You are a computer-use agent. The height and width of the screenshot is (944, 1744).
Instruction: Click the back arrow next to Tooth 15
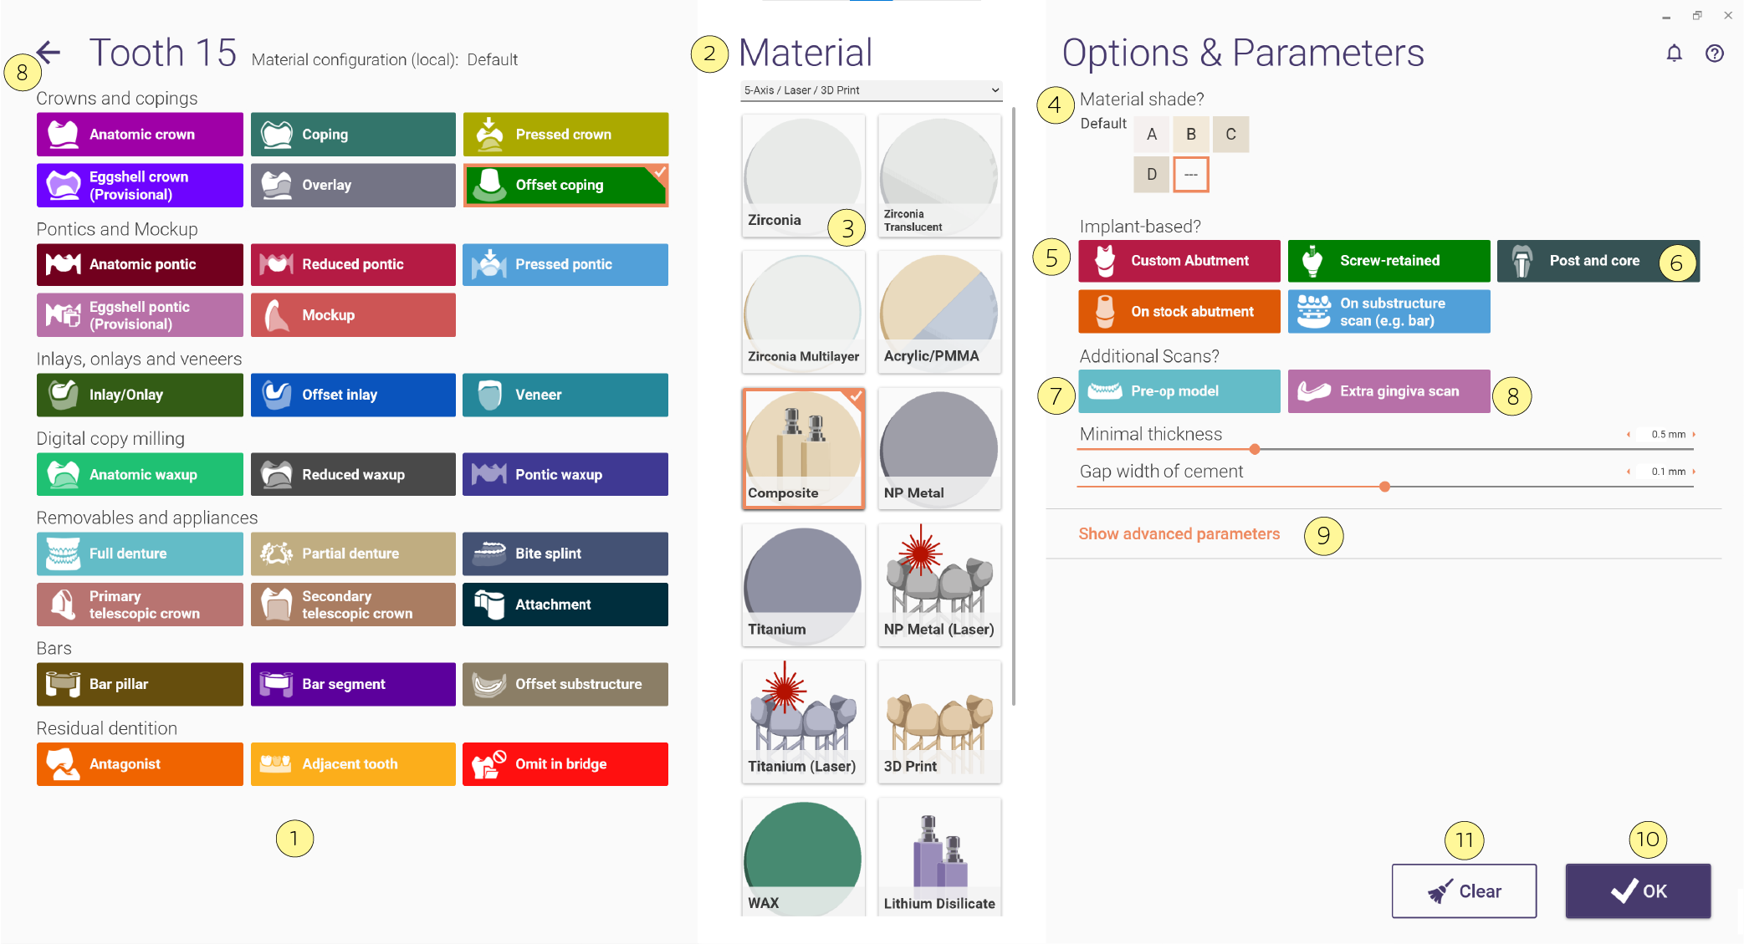tap(49, 53)
